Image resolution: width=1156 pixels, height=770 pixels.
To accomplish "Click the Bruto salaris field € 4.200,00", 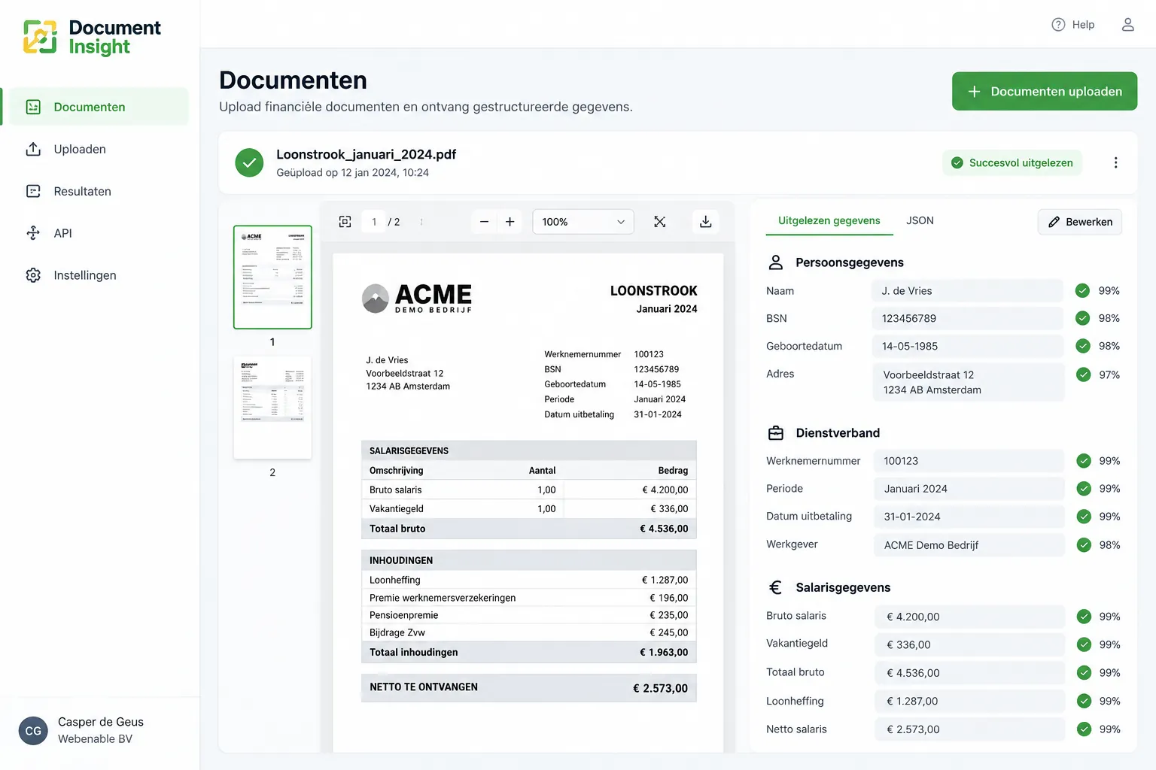I will (969, 617).
